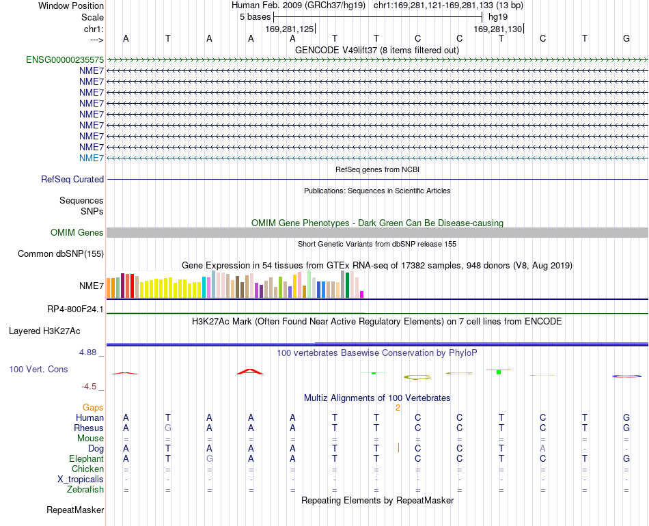Select the gray OMIM Genes bar
This screenshot has width=649, height=526.
click(377, 232)
